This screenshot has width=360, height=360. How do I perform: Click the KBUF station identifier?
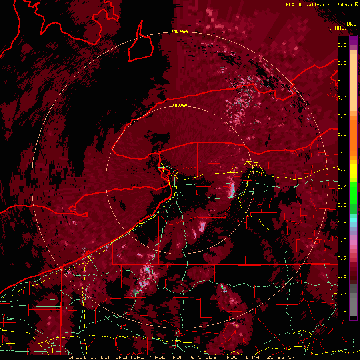[234, 357]
